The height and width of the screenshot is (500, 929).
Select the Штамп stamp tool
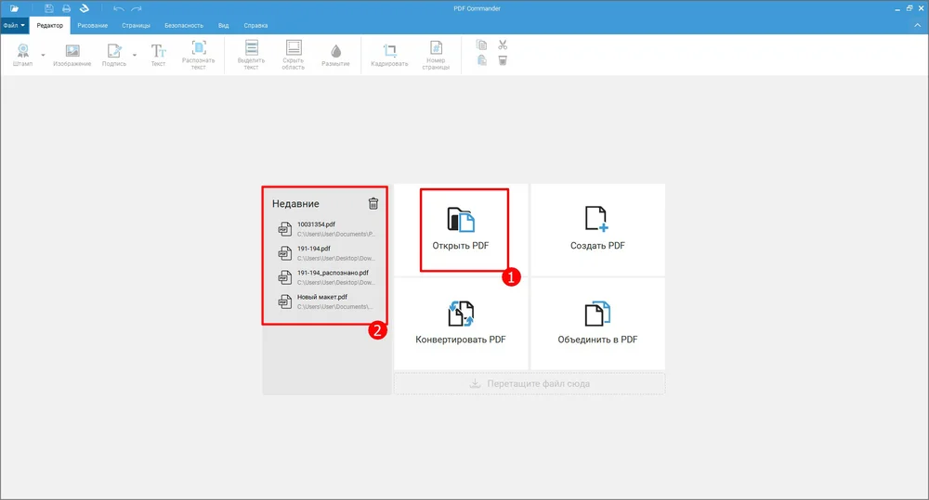point(22,55)
